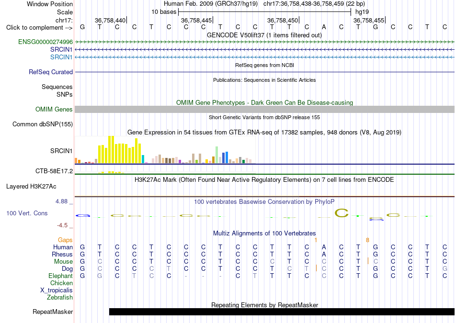
Task: Click the 'Click to complement -->' label
Action: point(39,28)
